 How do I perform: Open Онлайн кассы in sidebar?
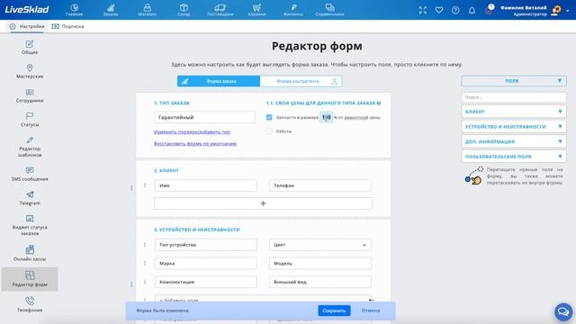point(30,254)
